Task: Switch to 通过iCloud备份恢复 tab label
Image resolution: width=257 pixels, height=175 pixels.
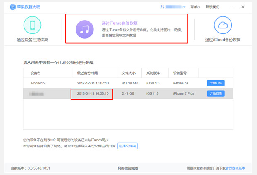Action: point(223,40)
